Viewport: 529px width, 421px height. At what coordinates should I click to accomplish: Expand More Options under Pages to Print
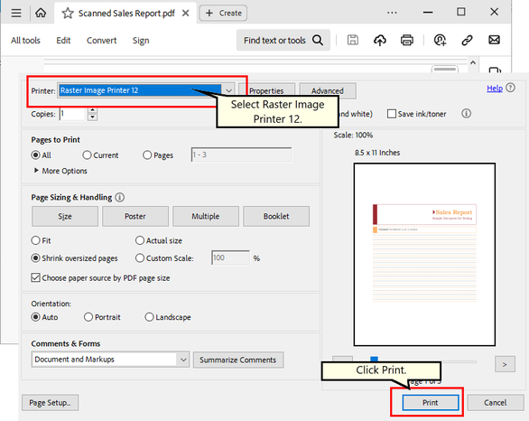point(60,171)
